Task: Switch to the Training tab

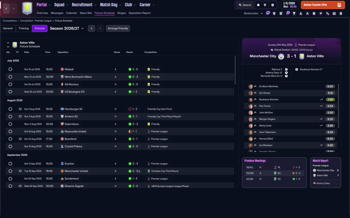Action: click(24, 28)
